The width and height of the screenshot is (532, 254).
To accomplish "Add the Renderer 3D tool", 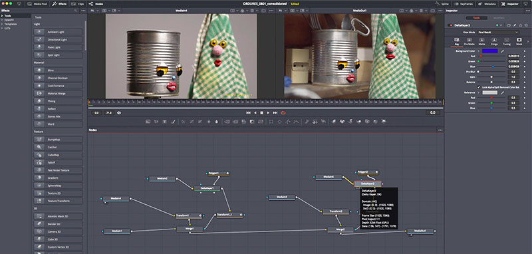I will (x=384, y=122).
